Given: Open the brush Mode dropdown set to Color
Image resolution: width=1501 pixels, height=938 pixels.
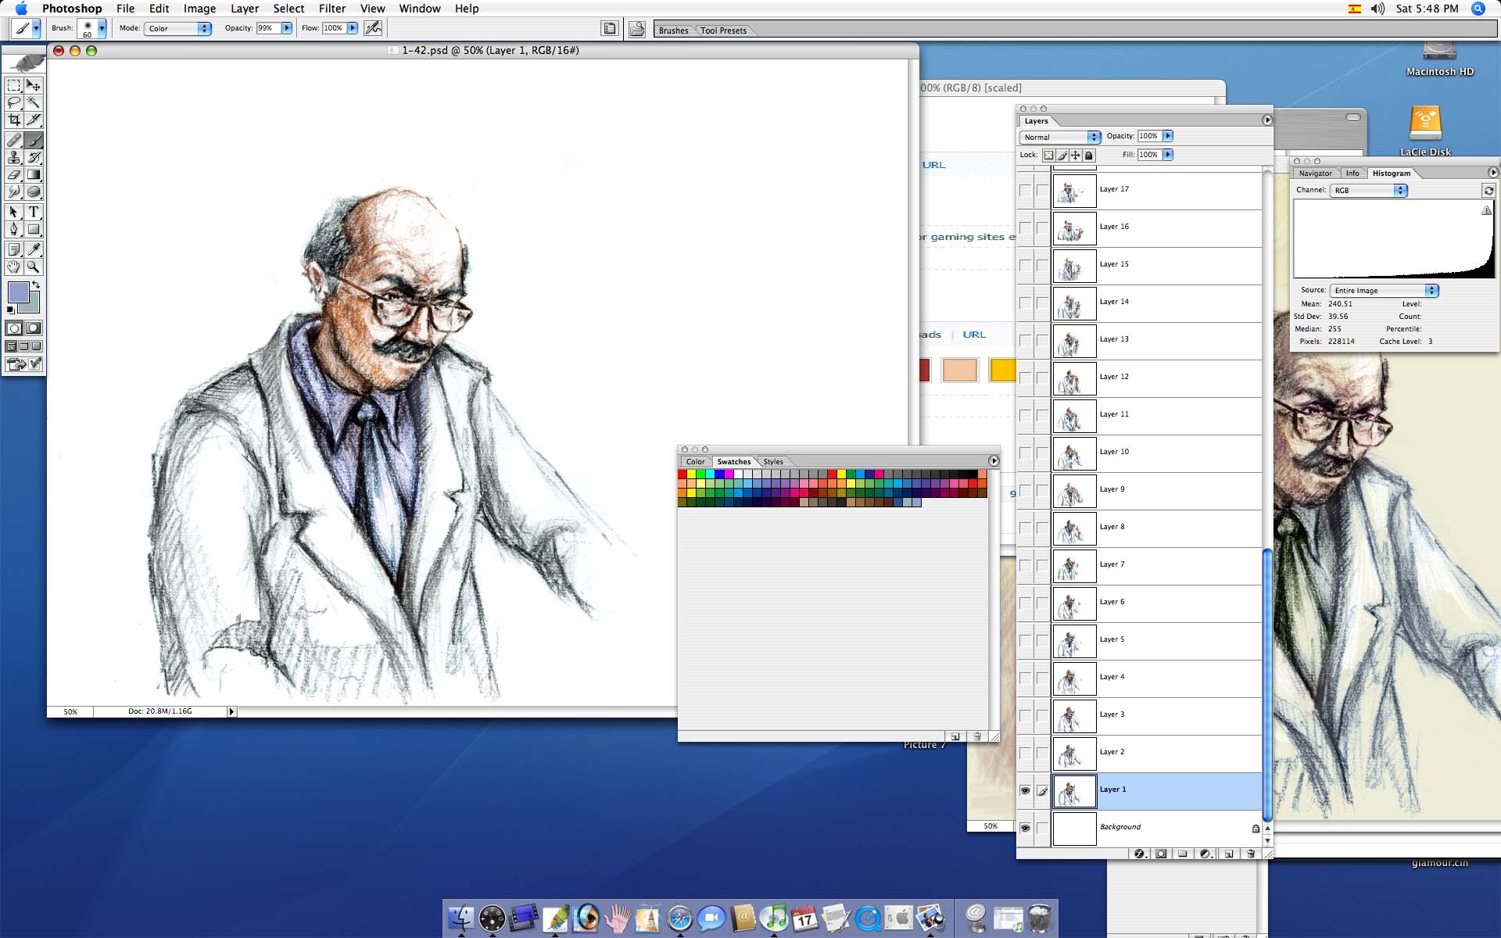Looking at the screenshot, I should point(178,28).
